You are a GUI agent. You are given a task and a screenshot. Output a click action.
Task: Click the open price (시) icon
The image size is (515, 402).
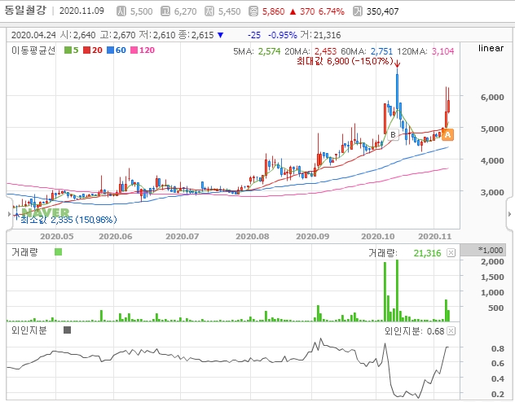[121, 11]
